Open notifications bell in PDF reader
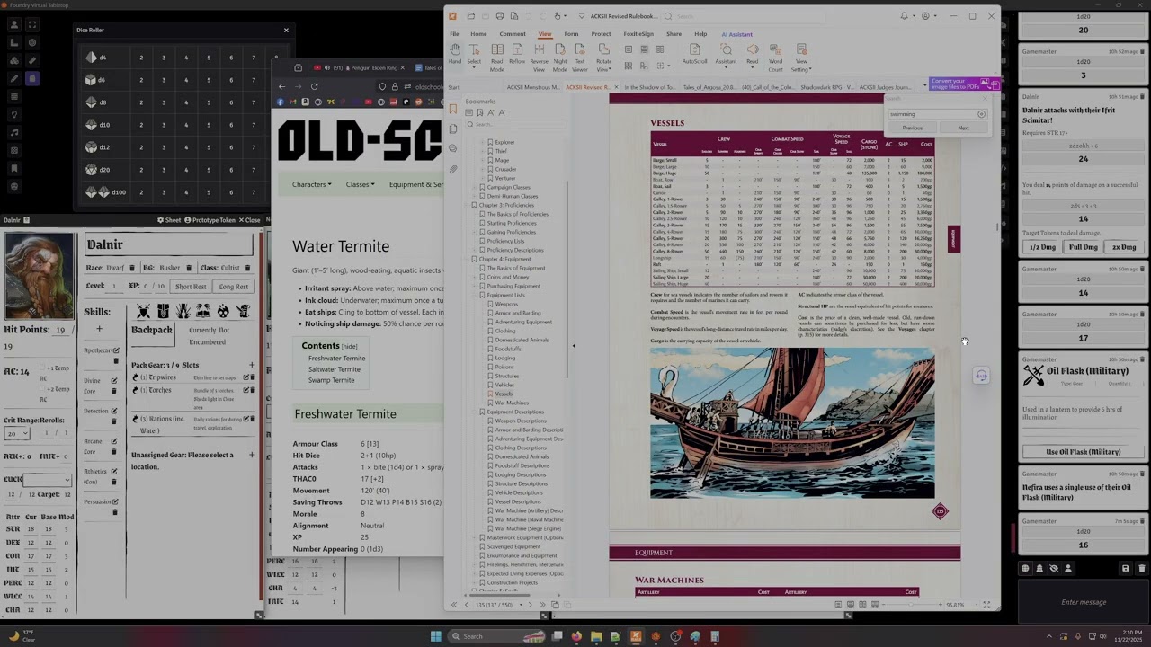This screenshot has width=1151, height=647. pyautogui.click(x=904, y=16)
